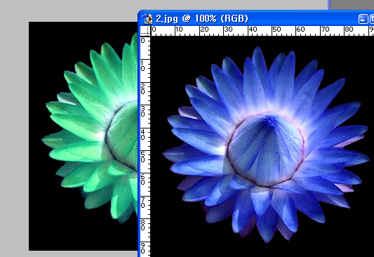
Task: Click the 60 mark on vertical ruler
Action: [142, 180]
